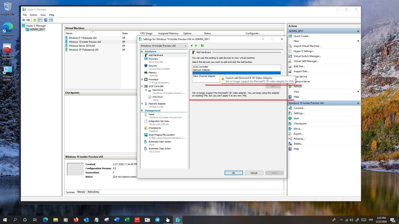Screen dimensions: 399x224
Task: Expand the Processor node in the hardware tree
Action: (142, 79)
